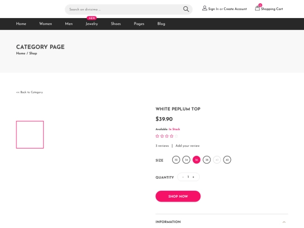Decrease quantity with the minus button
This screenshot has width=304, height=228.
coord(183,177)
